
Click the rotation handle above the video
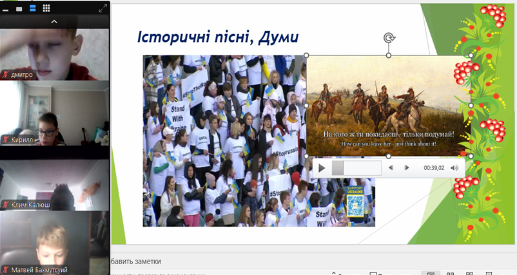click(x=389, y=38)
